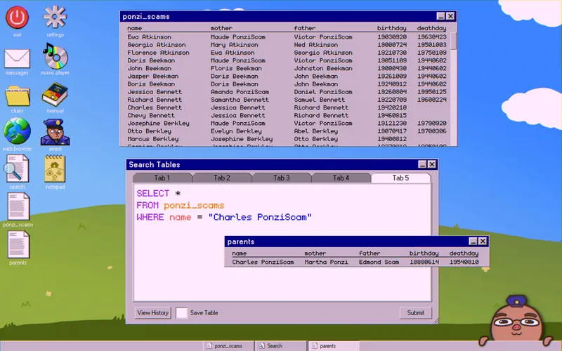Switch to Tab 1 in Search Tables
The width and height of the screenshot is (562, 351).
(162, 178)
